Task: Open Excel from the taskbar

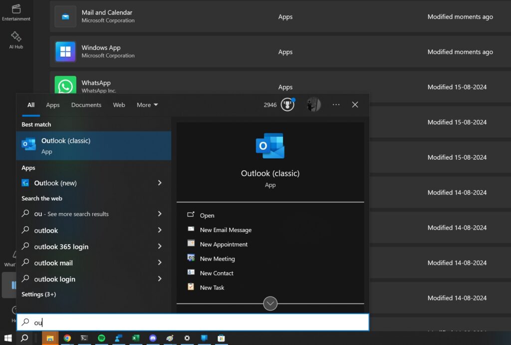Action: click(x=135, y=338)
